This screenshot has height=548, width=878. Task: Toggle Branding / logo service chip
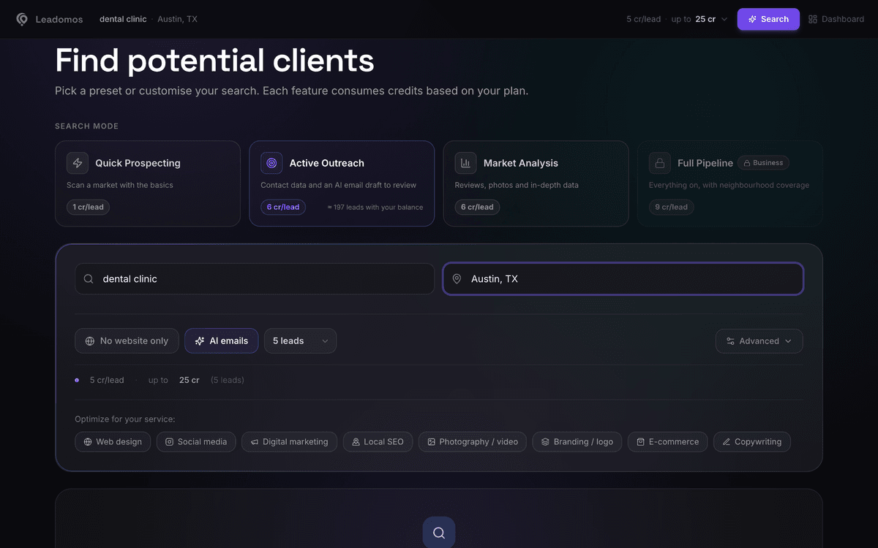577,442
